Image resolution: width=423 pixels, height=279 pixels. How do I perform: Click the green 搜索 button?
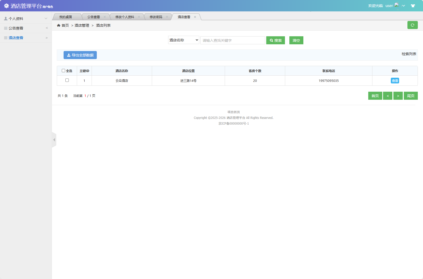click(x=276, y=40)
